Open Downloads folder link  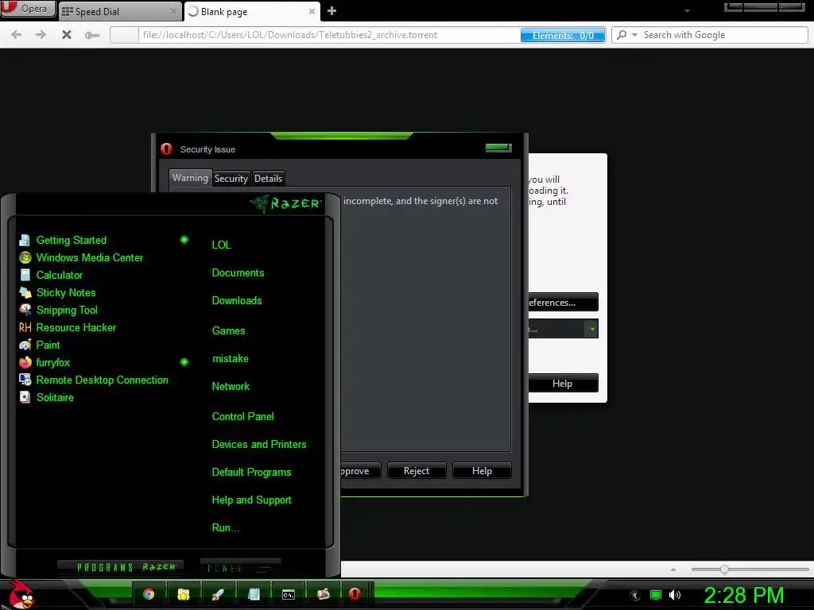point(237,301)
